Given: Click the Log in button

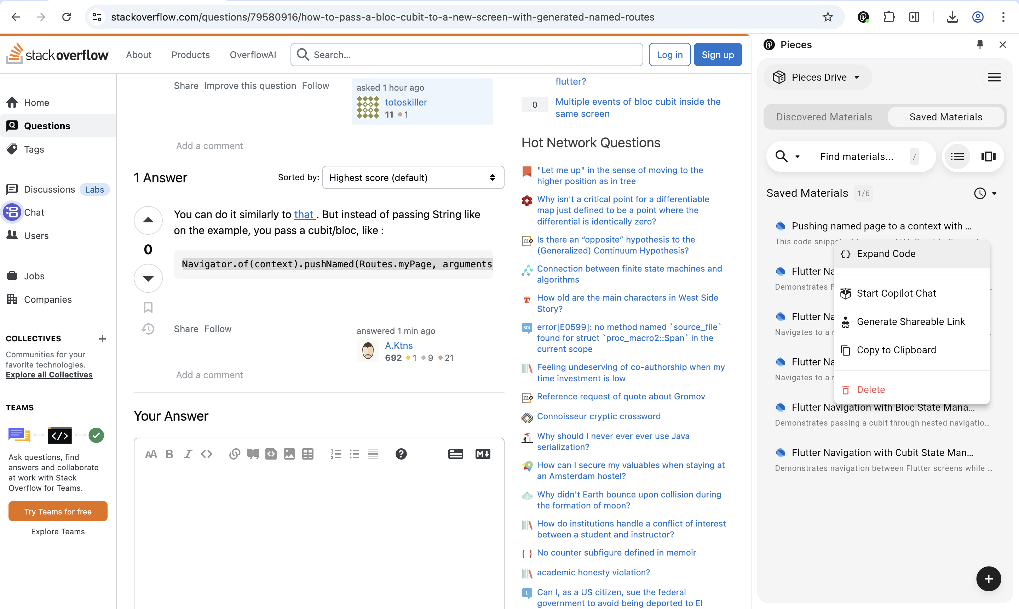Looking at the screenshot, I should 669,55.
